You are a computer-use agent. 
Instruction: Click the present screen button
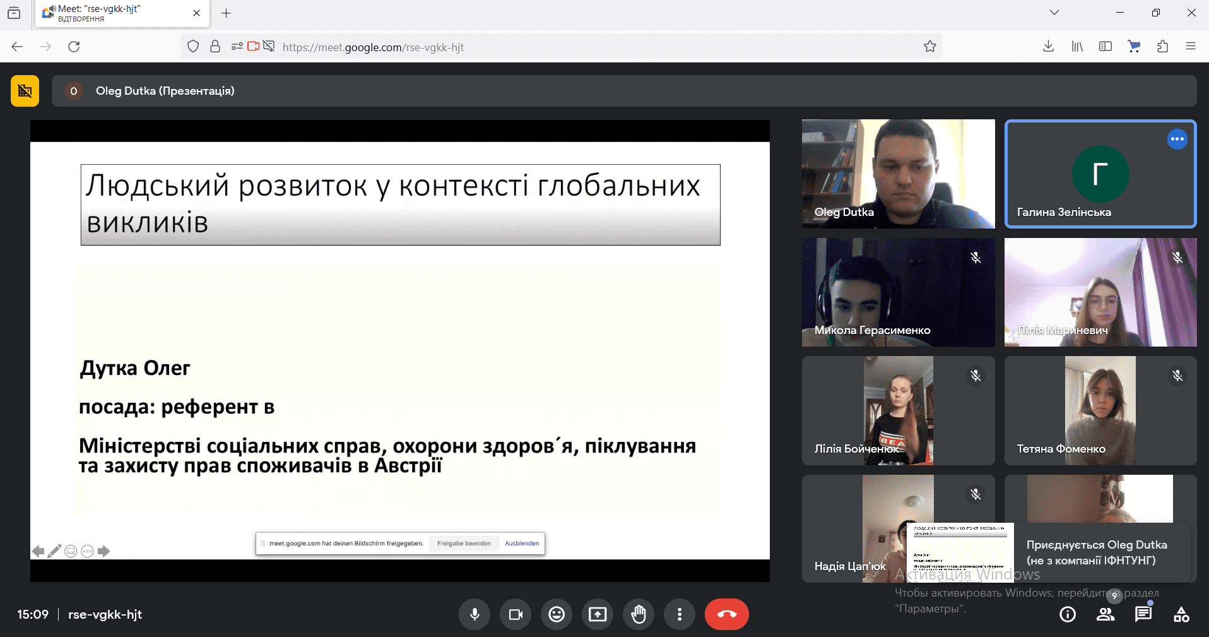click(598, 614)
